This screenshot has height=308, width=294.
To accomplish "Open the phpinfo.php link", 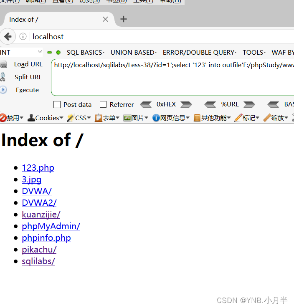I will (46, 238).
